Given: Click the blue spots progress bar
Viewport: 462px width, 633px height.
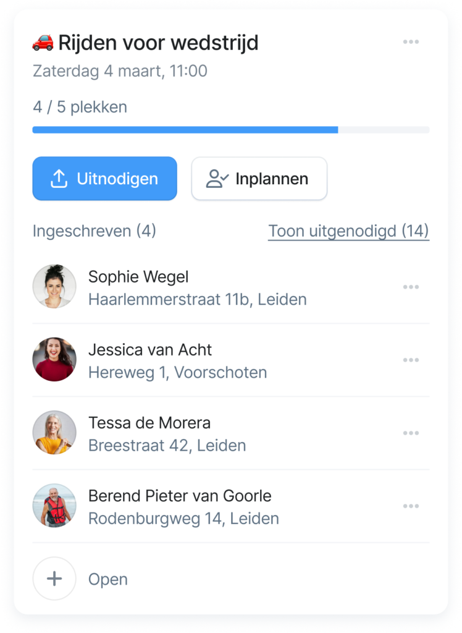Looking at the screenshot, I should (185, 130).
